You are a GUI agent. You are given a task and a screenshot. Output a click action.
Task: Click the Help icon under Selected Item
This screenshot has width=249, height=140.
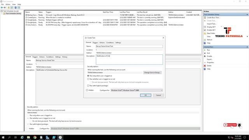205,69
